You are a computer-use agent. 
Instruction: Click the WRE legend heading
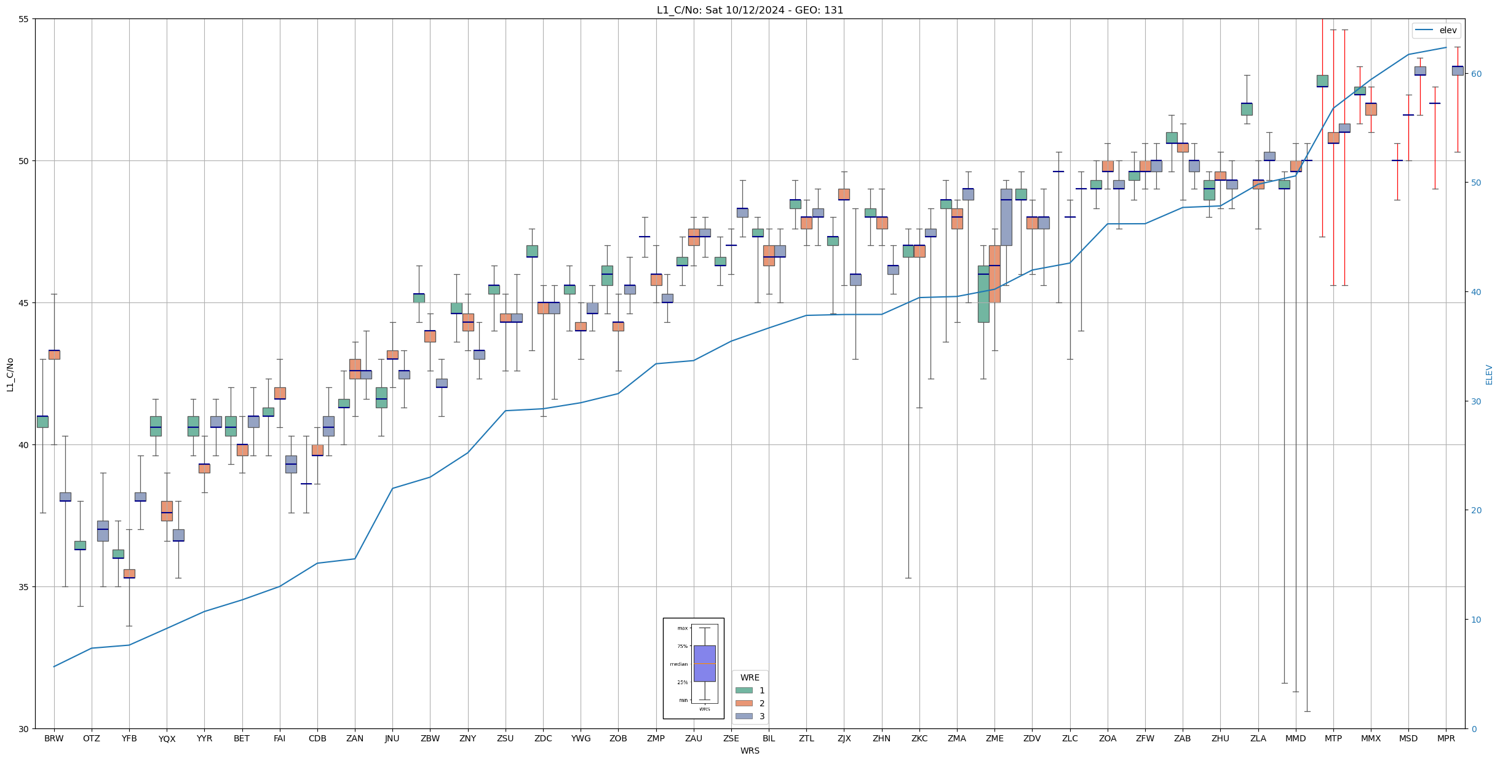(750, 677)
